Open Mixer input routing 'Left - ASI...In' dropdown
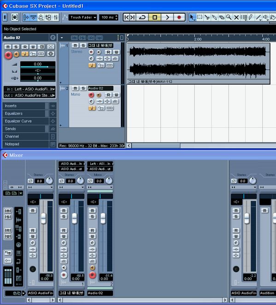Screen dimensions: 276x305 pyautogui.click(x=100, y=164)
